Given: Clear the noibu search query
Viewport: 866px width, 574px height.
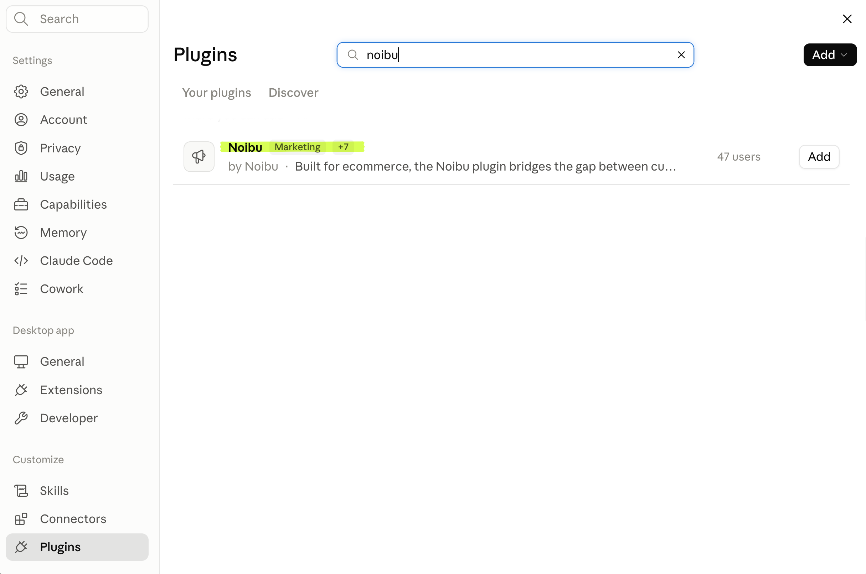Looking at the screenshot, I should 681,55.
